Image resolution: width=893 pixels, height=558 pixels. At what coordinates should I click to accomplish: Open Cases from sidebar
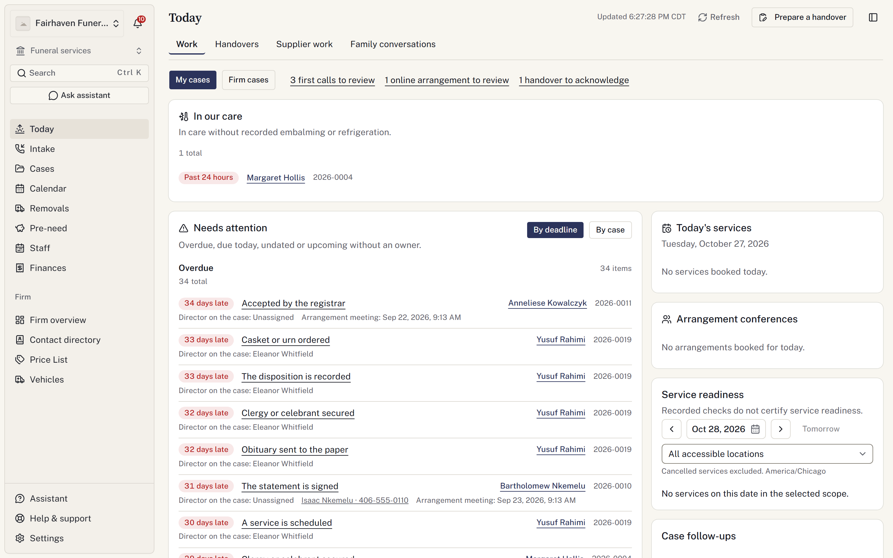pos(79,169)
